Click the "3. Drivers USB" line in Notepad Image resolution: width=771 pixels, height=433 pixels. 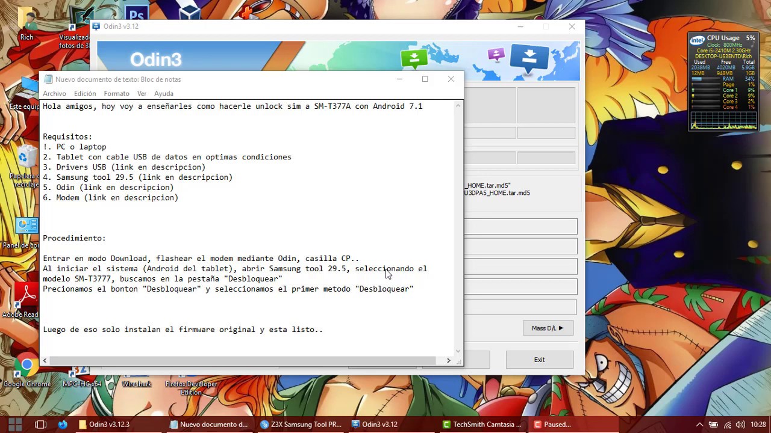coord(124,167)
